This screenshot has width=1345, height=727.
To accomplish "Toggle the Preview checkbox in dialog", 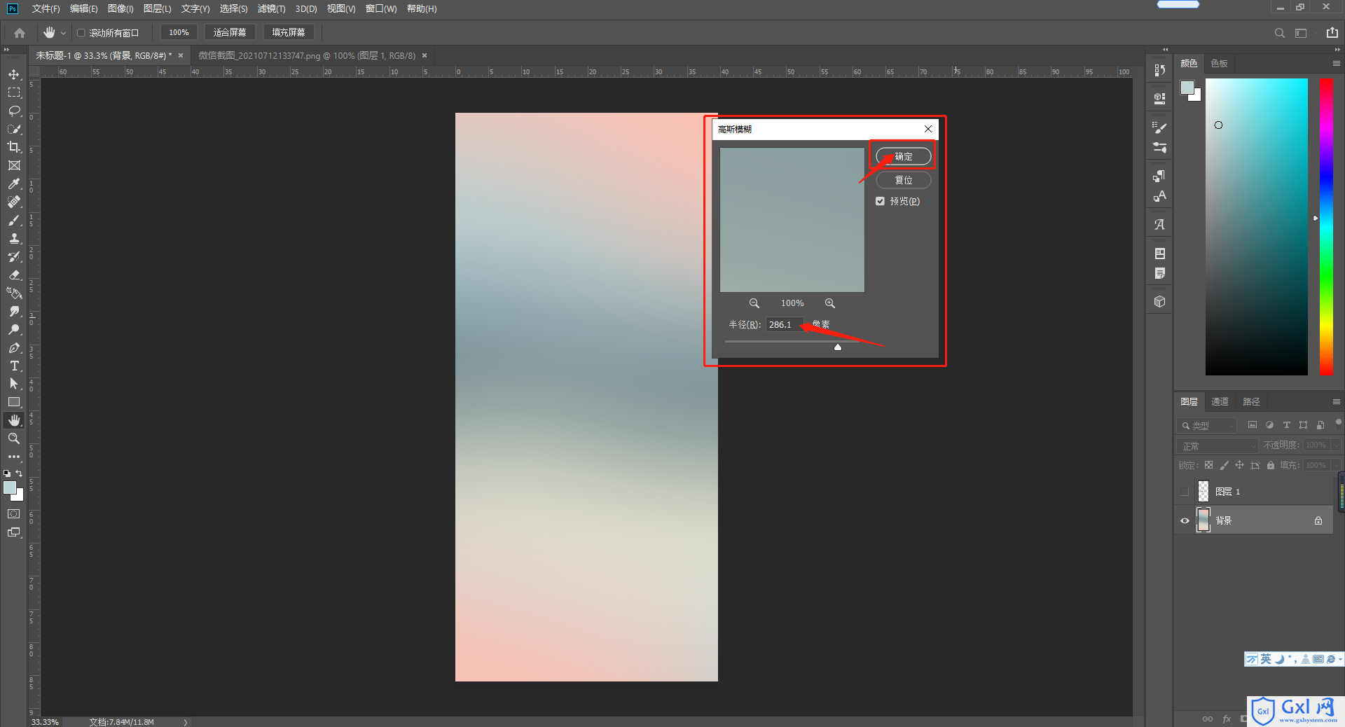I will 880,201.
